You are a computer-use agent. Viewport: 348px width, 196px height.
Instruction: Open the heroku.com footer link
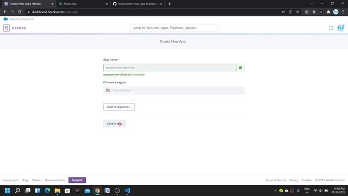tap(11, 180)
